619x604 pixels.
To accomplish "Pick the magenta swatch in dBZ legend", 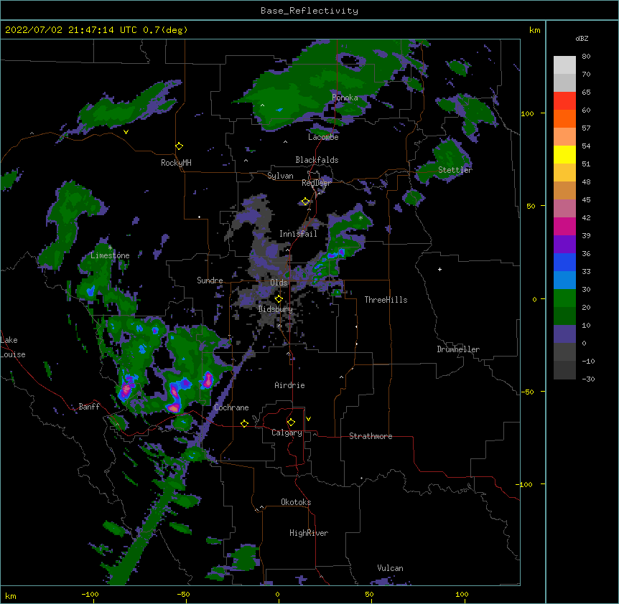I will (x=564, y=226).
